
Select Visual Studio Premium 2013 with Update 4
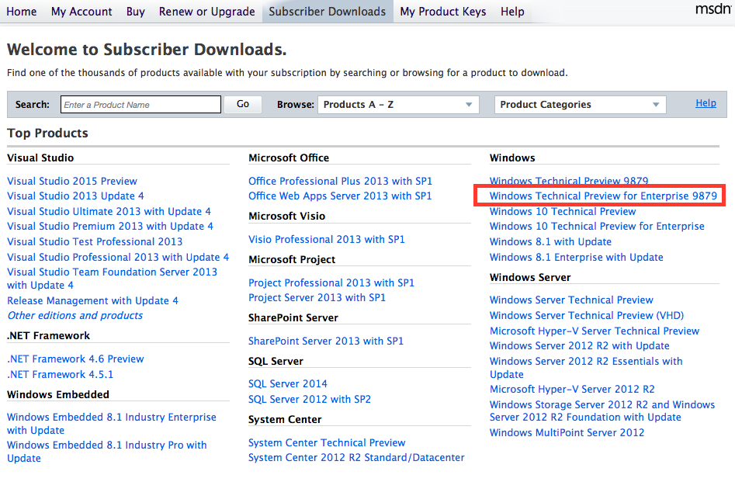[x=110, y=227]
